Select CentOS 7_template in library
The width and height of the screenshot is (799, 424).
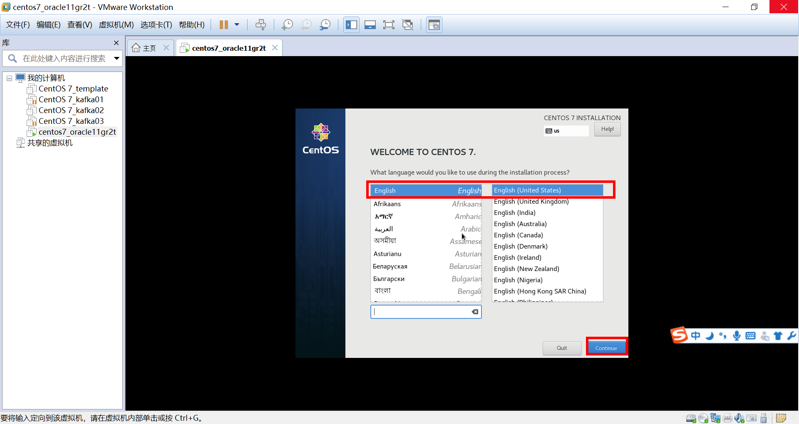[73, 89]
